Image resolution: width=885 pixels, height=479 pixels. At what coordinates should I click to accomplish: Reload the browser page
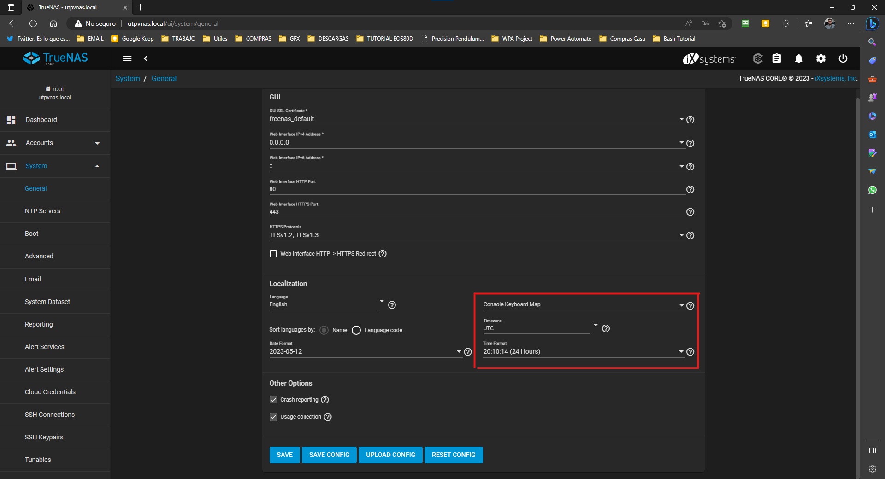[33, 23]
